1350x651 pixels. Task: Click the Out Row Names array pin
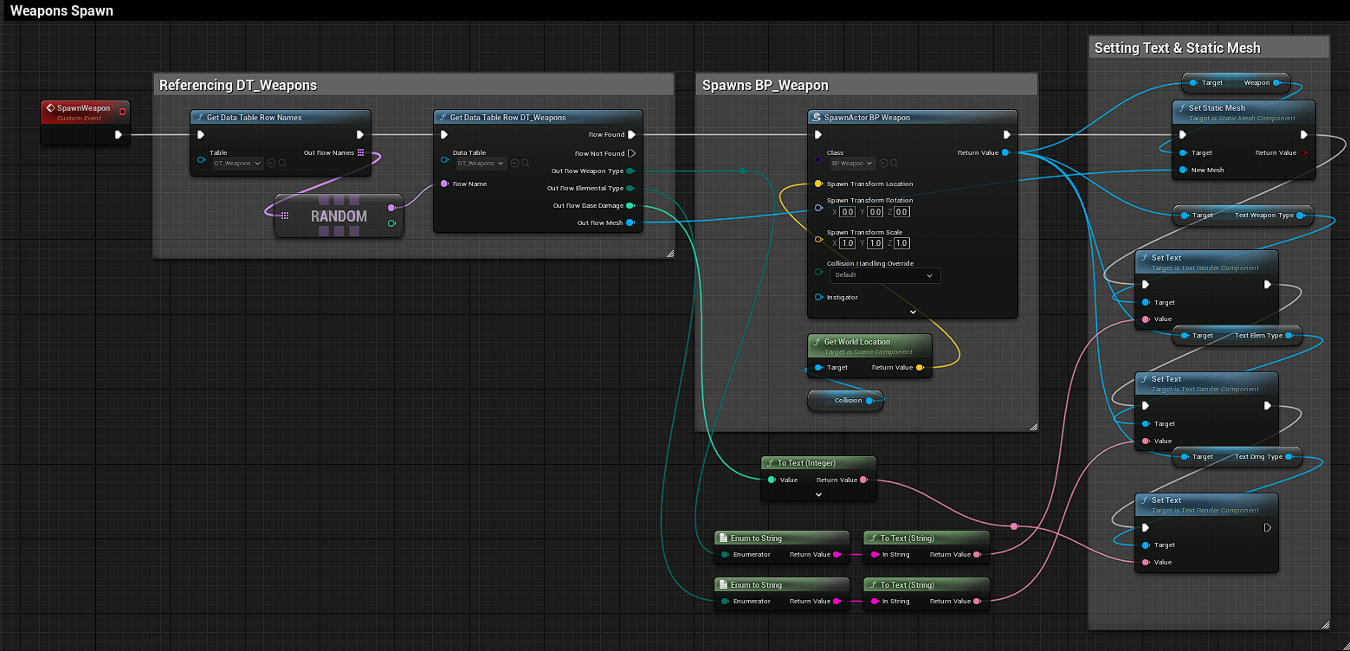click(x=360, y=152)
